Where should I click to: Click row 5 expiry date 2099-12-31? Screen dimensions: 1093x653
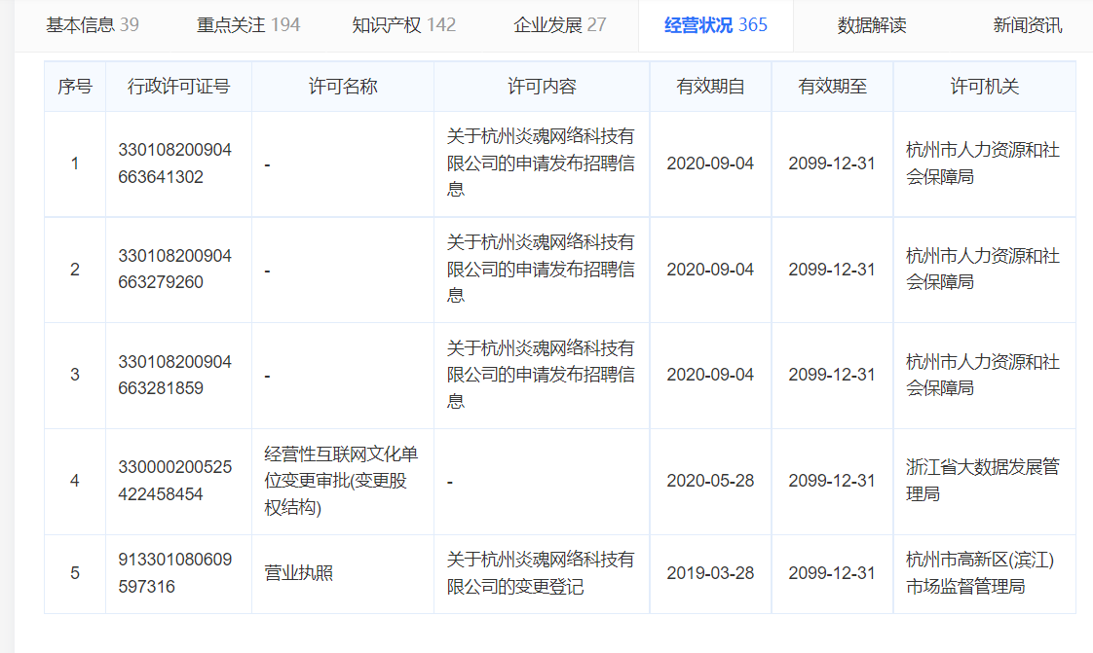(832, 573)
